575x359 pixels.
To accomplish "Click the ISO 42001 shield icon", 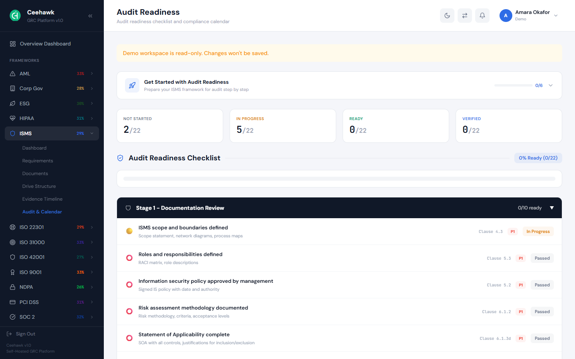I will (12, 257).
